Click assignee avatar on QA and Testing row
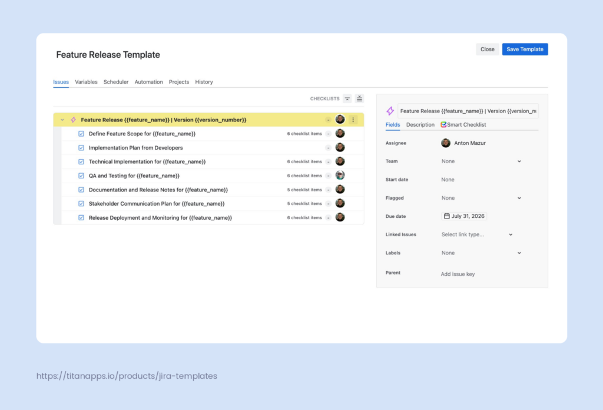The height and width of the screenshot is (410, 603). [340, 176]
